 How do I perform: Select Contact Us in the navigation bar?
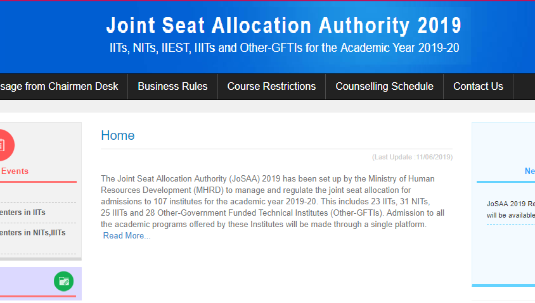[x=478, y=87]
